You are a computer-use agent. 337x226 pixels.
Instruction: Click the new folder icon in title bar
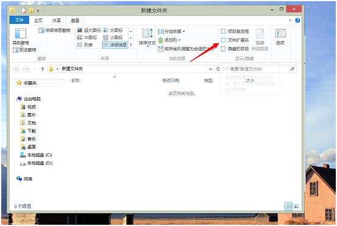click(x=31, y=10)
